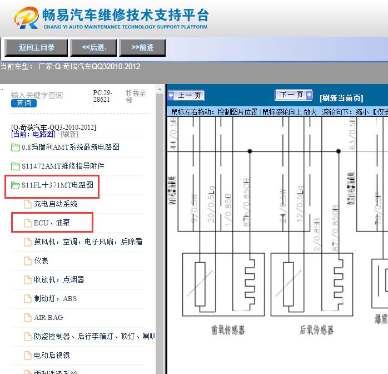
Task: Click the 后氧传感器 component box in diagram
Action: 312,284
